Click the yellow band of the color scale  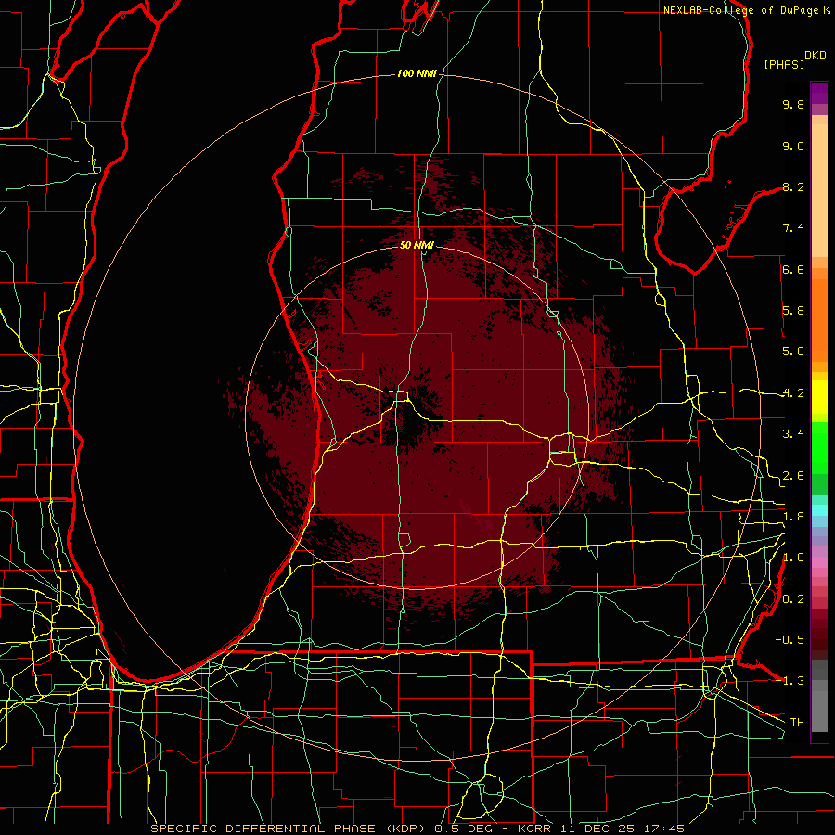click(819, 397)
